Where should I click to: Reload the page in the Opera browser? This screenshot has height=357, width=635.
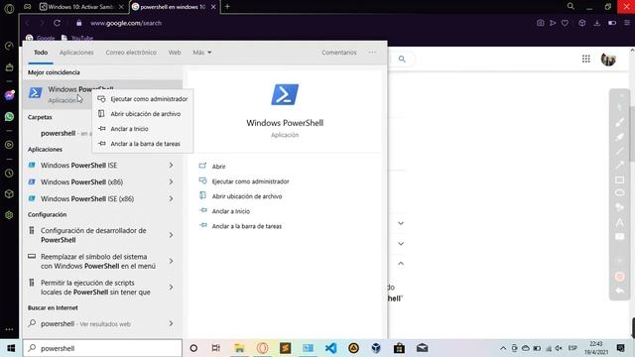coord(58,23)
